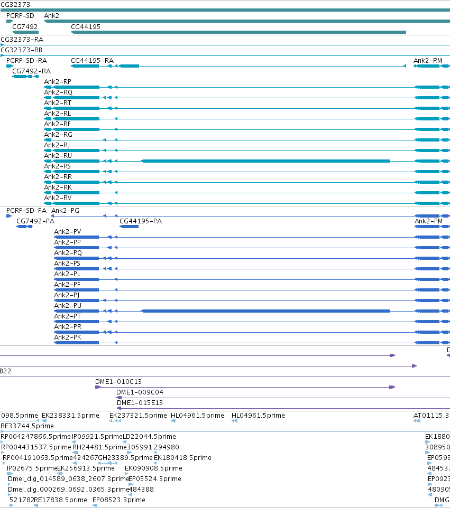Select the Ank2-RJ transcript label
This screenshot has height=508, width=450.
tap(57, 145)
